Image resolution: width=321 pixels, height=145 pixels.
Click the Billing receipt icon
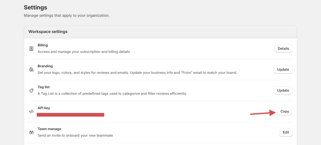pyautogui.click(x=31, y=49)
